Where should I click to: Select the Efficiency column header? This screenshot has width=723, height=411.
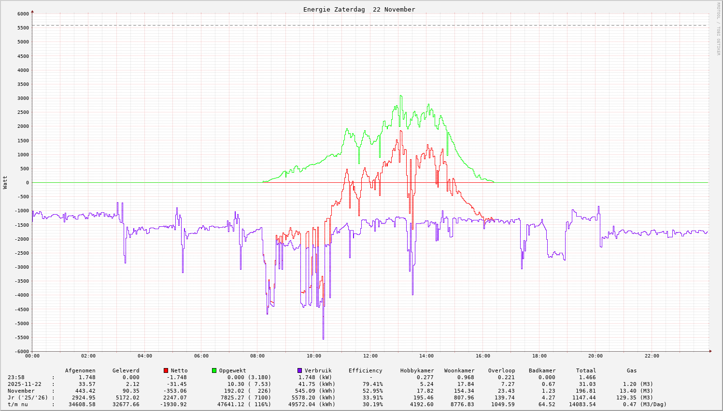click(x=365, y=370)
